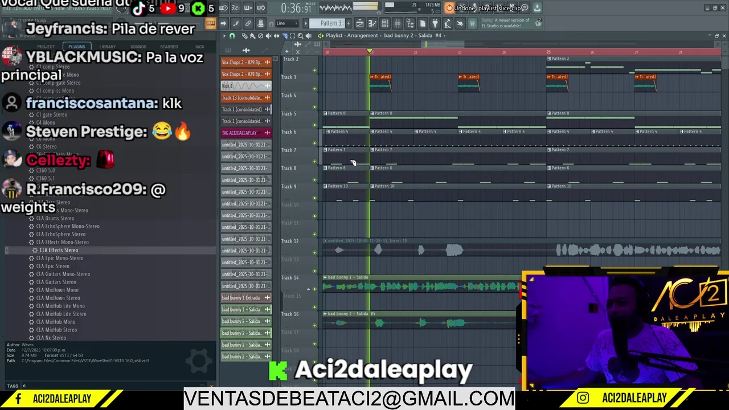The height and width of the screenshot is (410, 729).
Task: Select the Playback speaker tool in Playlist
Action: [309, 35]
